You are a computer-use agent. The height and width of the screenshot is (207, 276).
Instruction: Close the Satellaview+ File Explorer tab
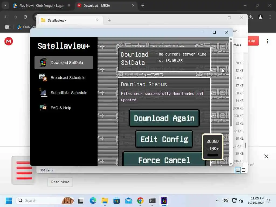tap(97, 20)
